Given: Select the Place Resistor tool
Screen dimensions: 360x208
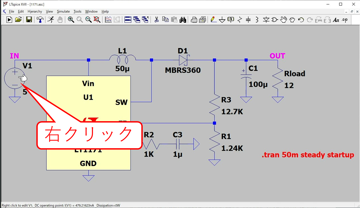Looking at the screenshot, I should pyautogui.click(x=240, y=19).
